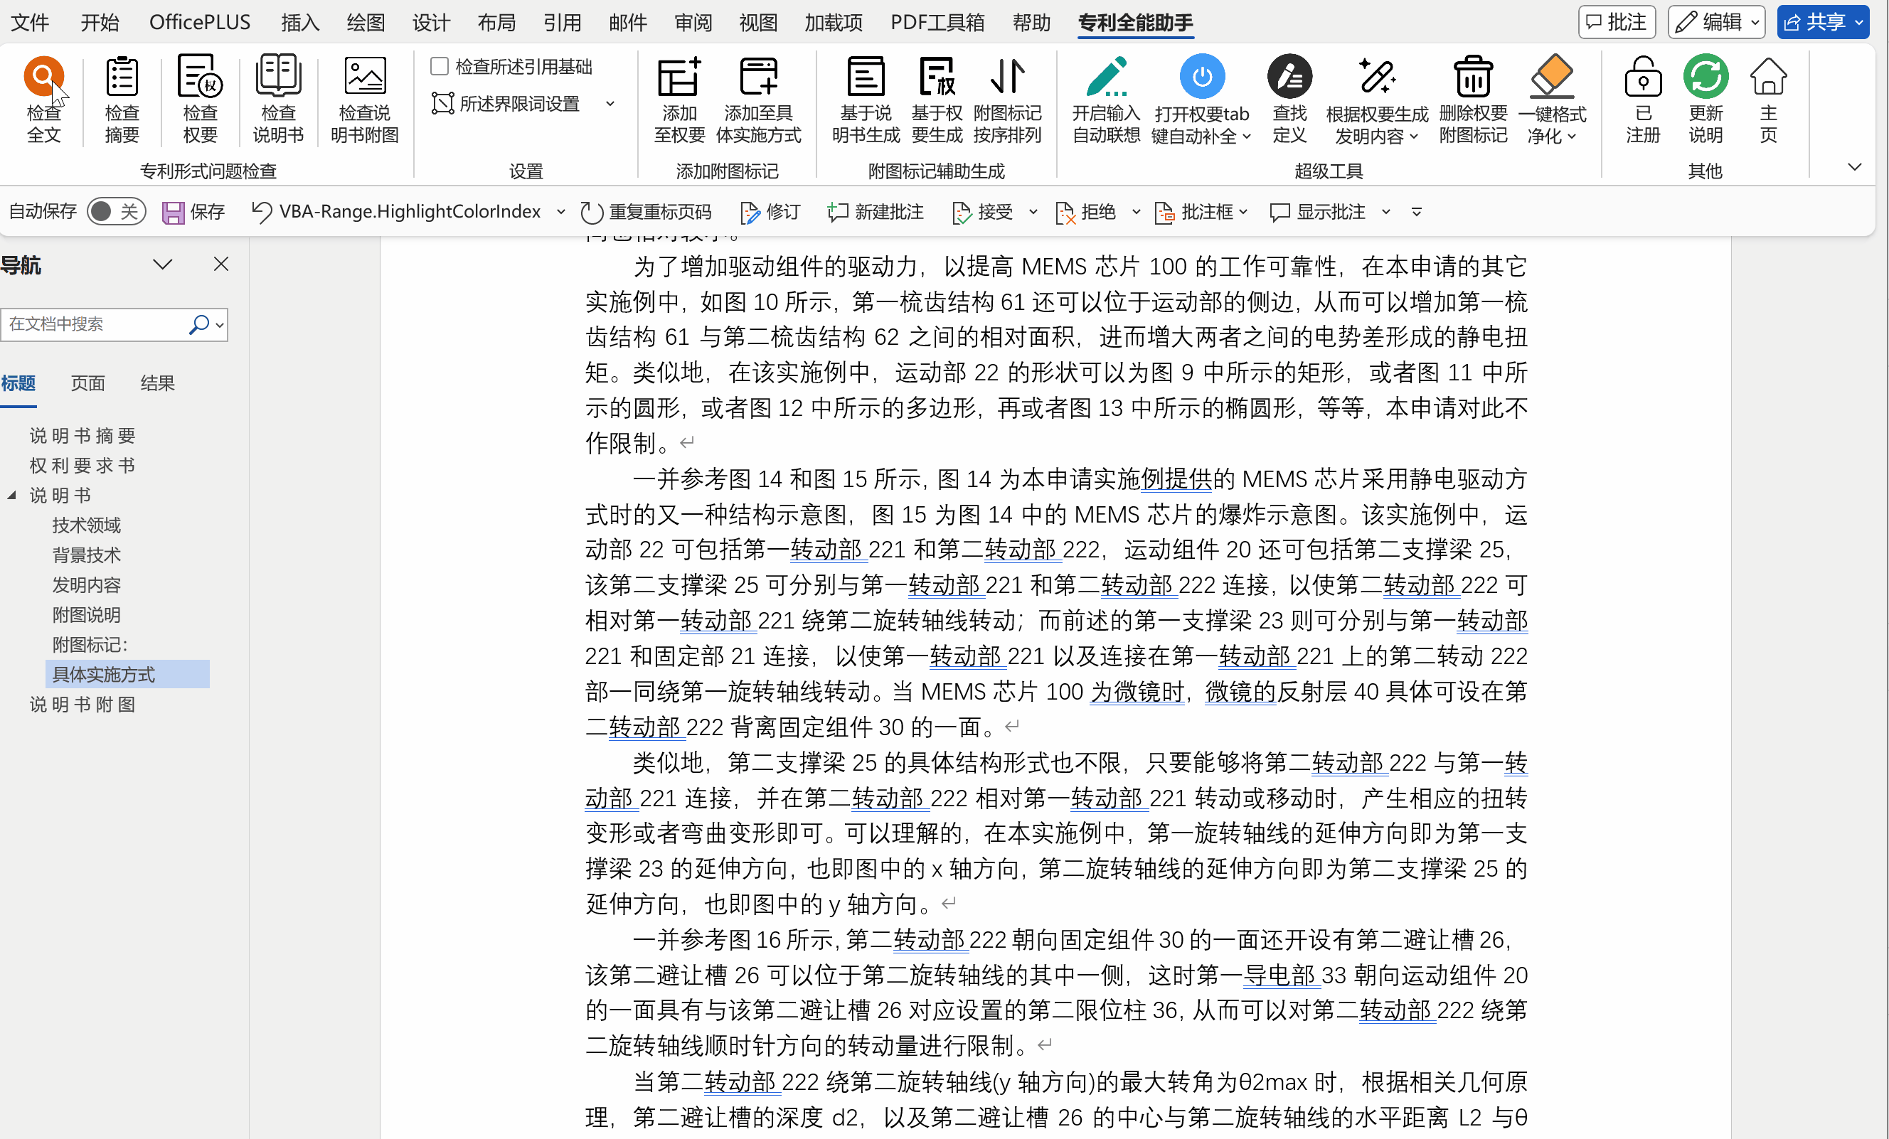Expand 所述界限词设置 dropdown arrow

point(610,104)
